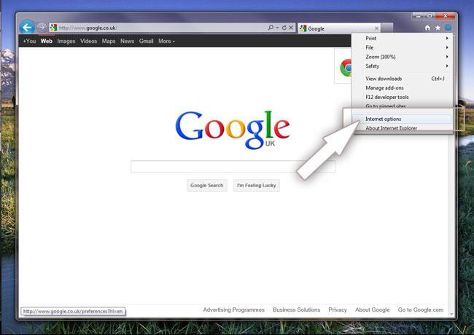Close the Google tab with its X

click(x=377, y=28)
